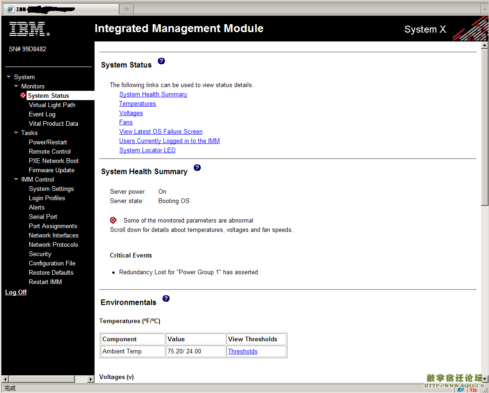Image resolution: width=489 pixels, height=393 pixels.
Task: Collapse the Monitors tree node
Action: (x=16, y=86)
